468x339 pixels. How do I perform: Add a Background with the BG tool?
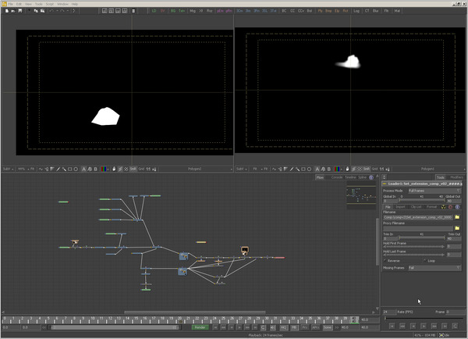173,11
